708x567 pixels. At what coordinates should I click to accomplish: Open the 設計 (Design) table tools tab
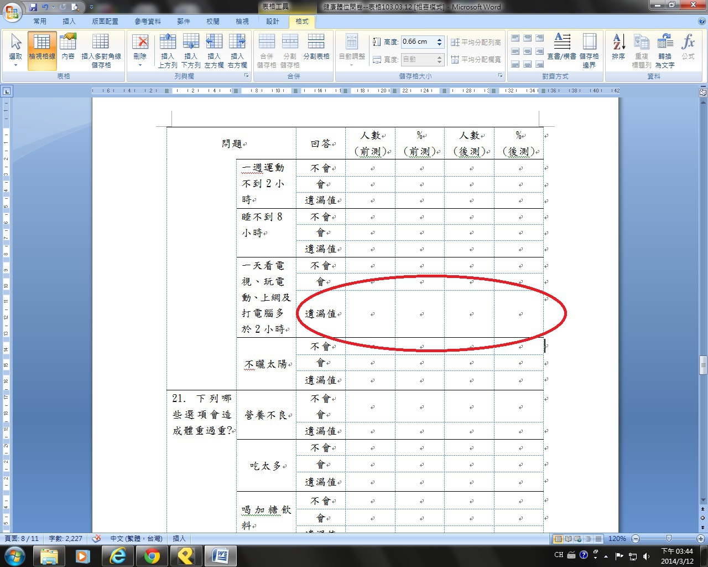pos(273,22)
